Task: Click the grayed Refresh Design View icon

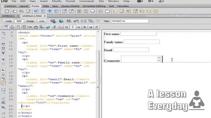Action: [98, 21]
